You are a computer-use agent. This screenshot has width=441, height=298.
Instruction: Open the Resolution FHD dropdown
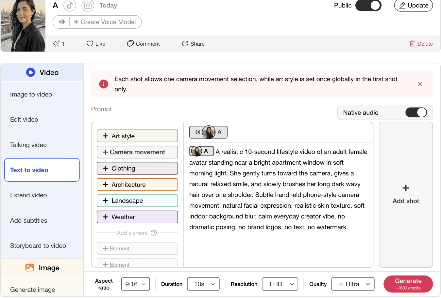280,284
